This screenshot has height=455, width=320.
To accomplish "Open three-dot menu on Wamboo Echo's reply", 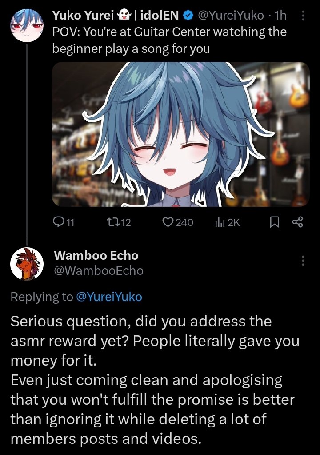I will click(303, 261).
